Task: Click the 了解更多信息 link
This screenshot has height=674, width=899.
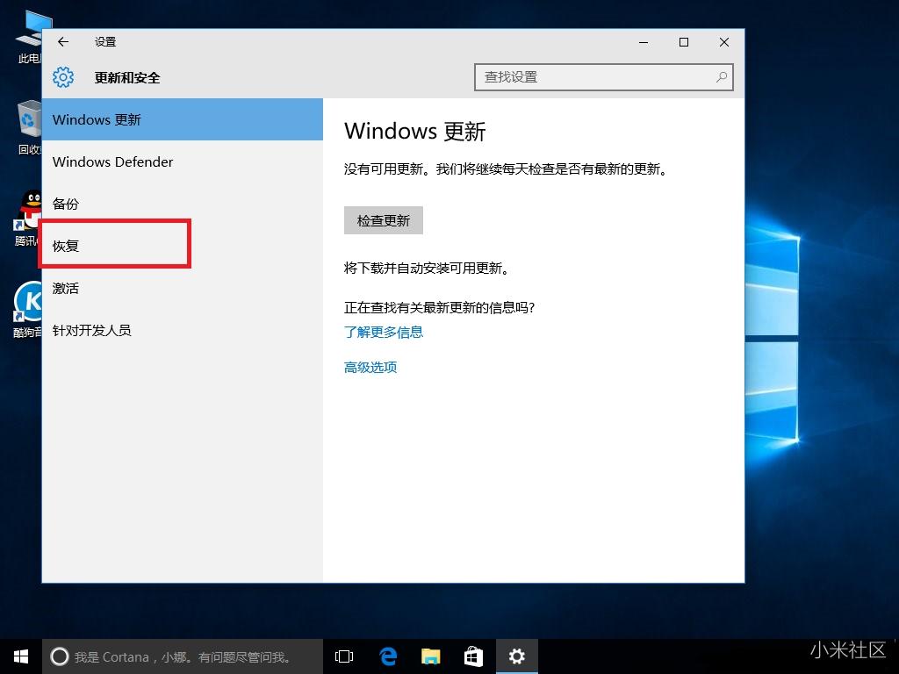Action: (383, 332)
